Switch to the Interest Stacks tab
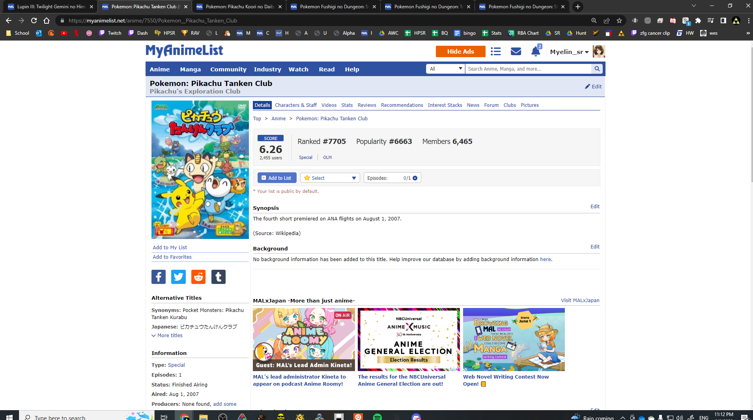 pos(445,105)
